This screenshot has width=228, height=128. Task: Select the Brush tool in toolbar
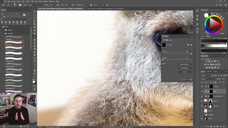tap(35, 37)
